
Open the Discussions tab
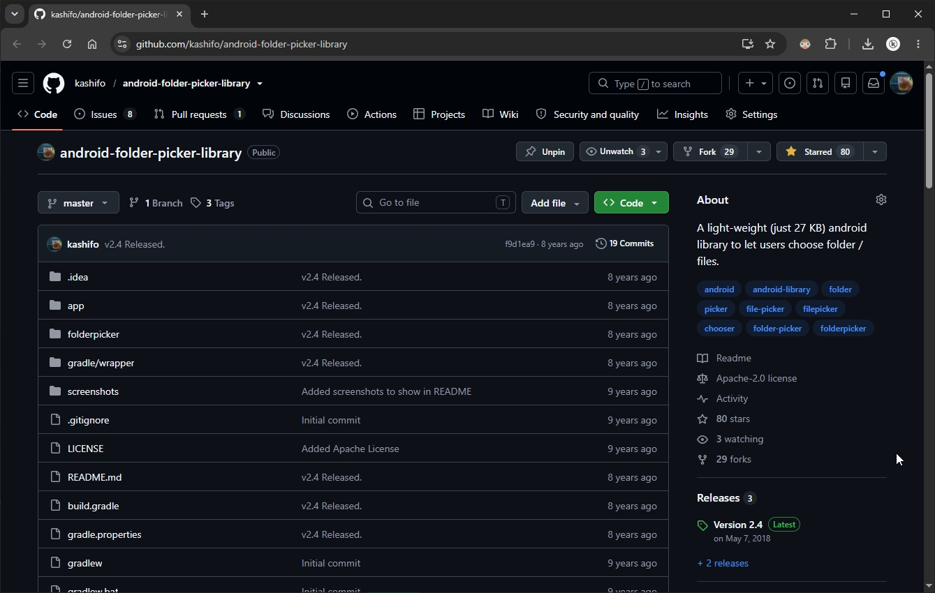296,114
